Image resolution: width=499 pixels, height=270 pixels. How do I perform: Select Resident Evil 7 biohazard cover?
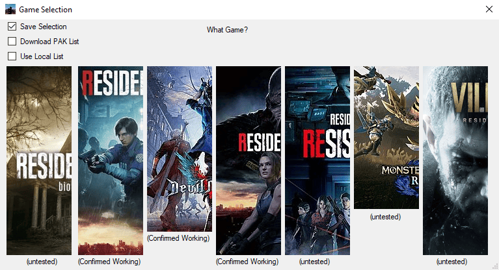(39, 160)
